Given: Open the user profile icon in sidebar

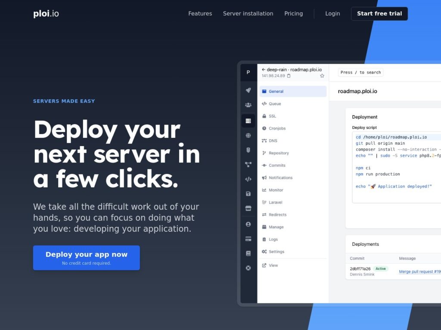Looking at the screenshot, I should [x=248, y=224].
